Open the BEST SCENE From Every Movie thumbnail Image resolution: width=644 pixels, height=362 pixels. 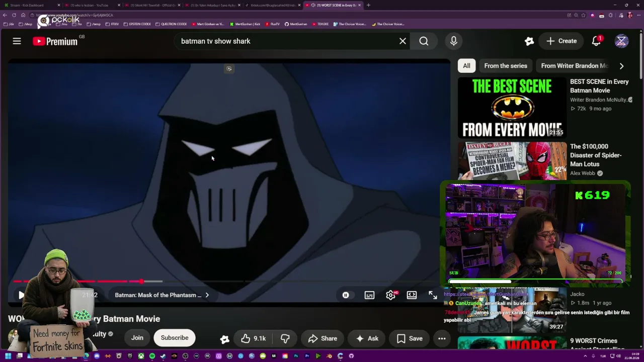coord(512,107)
